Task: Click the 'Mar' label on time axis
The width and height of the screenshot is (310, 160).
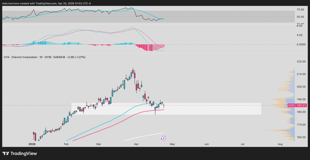Action: point(99,144)
